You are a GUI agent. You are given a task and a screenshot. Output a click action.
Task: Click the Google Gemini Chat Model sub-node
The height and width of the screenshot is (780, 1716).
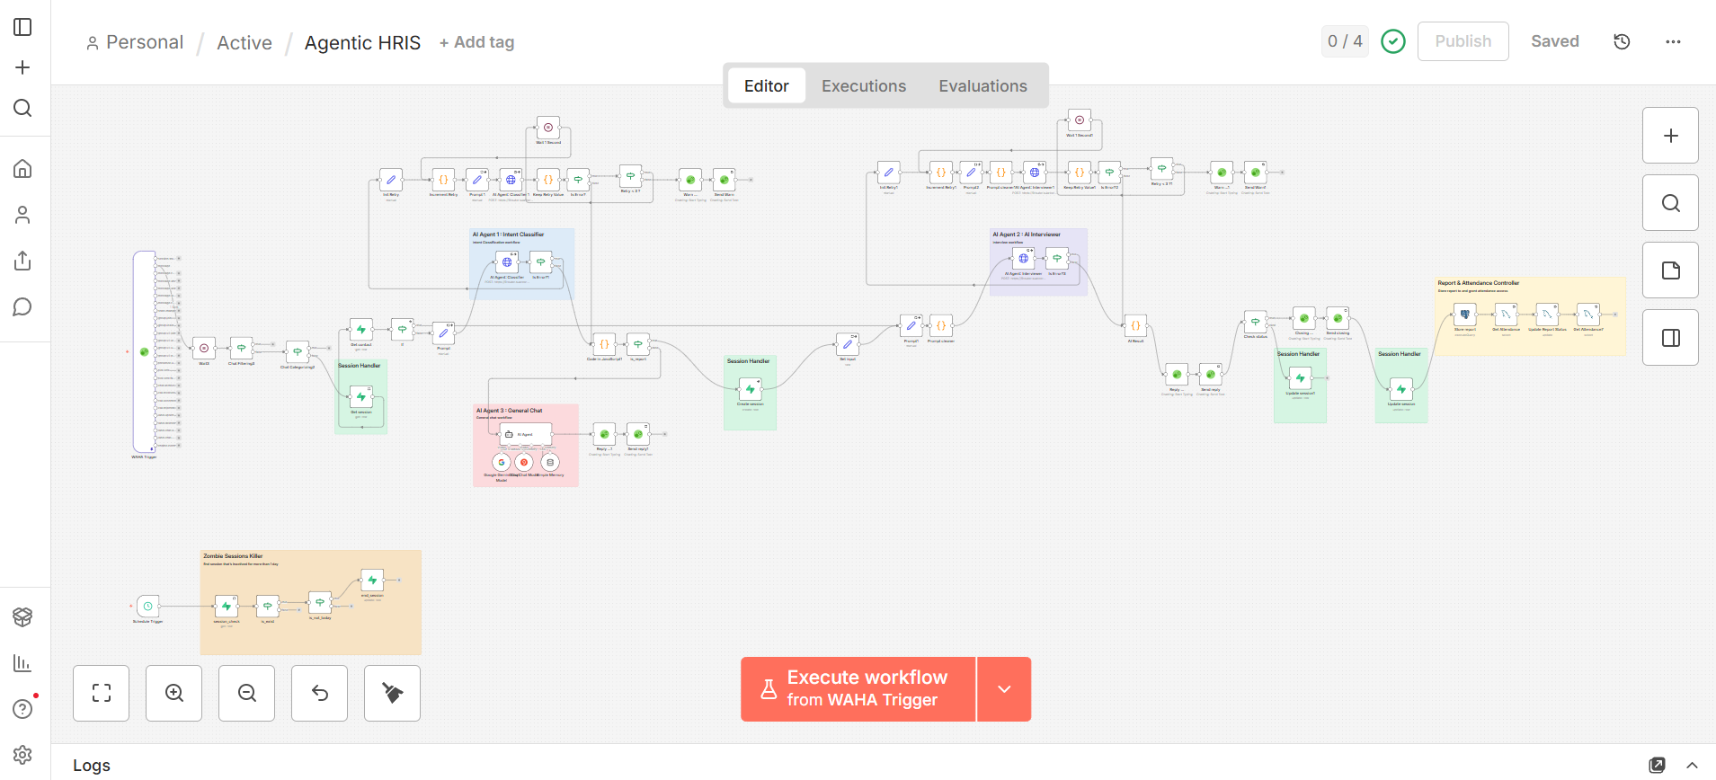502,462
